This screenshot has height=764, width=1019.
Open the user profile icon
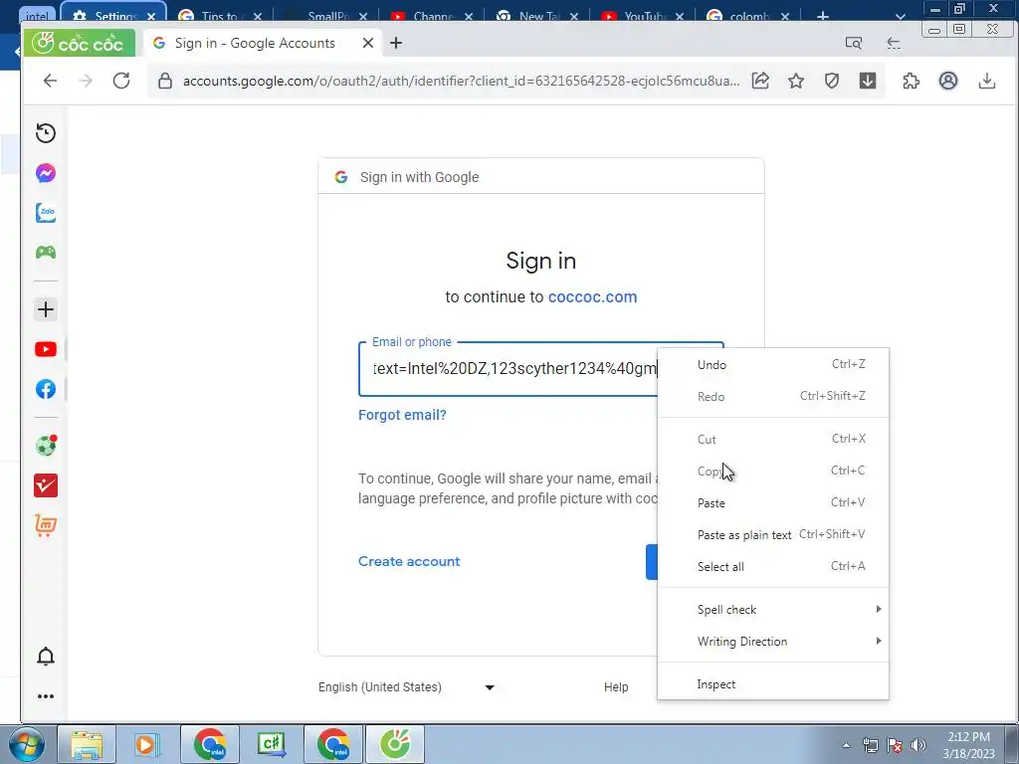tap(948, 81)
